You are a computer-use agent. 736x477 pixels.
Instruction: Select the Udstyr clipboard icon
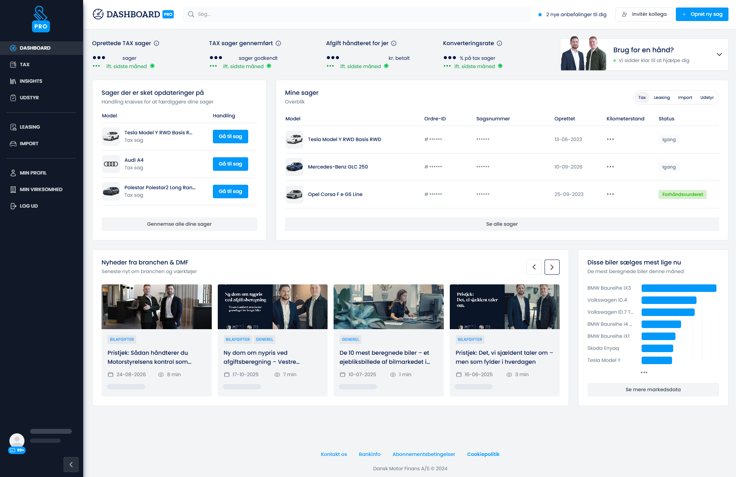click(x=13, y=98)
